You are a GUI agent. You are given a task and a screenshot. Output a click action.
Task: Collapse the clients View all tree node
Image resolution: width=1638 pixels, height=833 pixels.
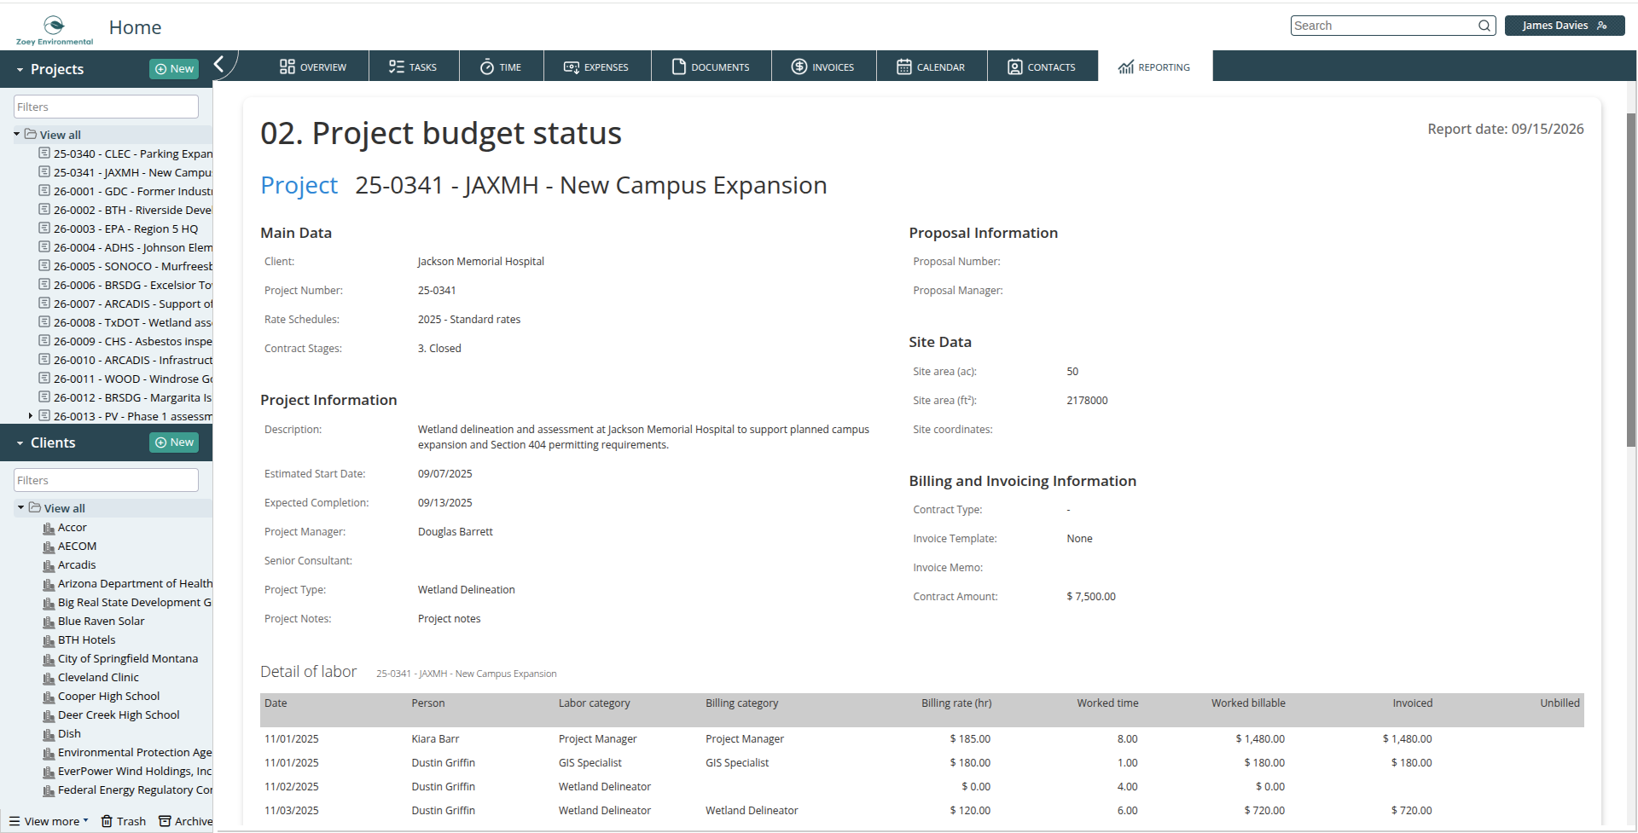[x=21, y=507]
